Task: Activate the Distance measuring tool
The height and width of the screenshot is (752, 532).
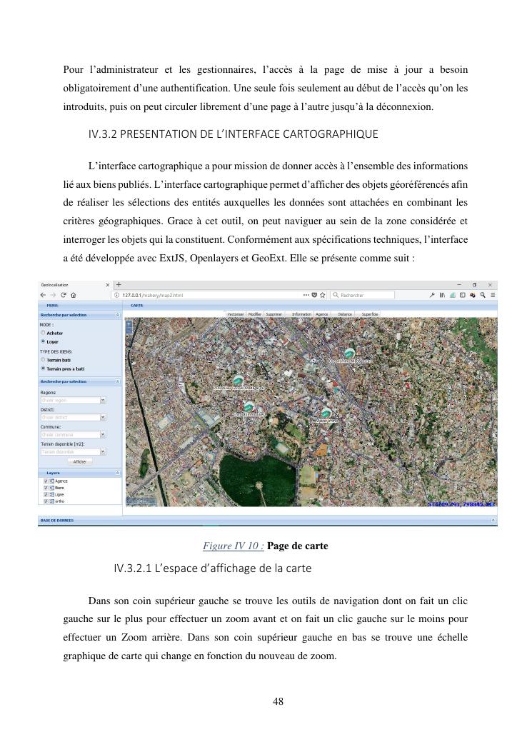Action: click(x=345, y=314)
